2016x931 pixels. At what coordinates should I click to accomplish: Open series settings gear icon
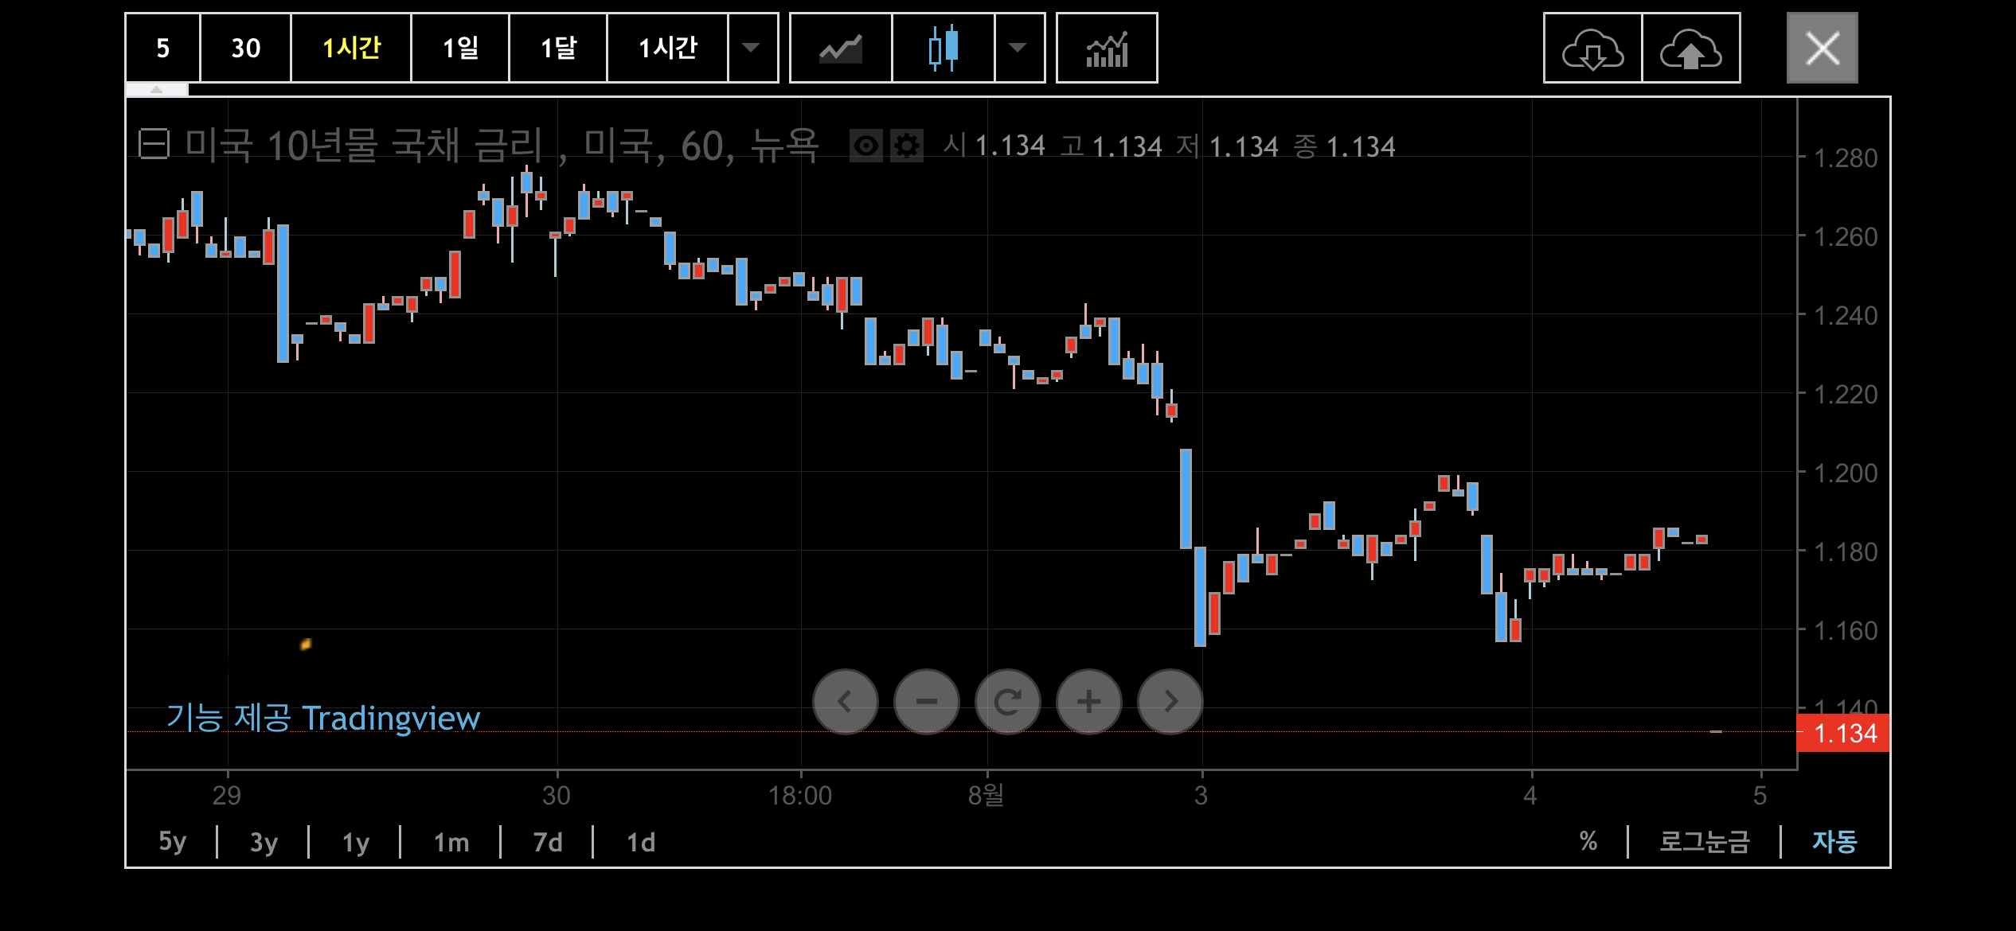click(x=907, y=146)
